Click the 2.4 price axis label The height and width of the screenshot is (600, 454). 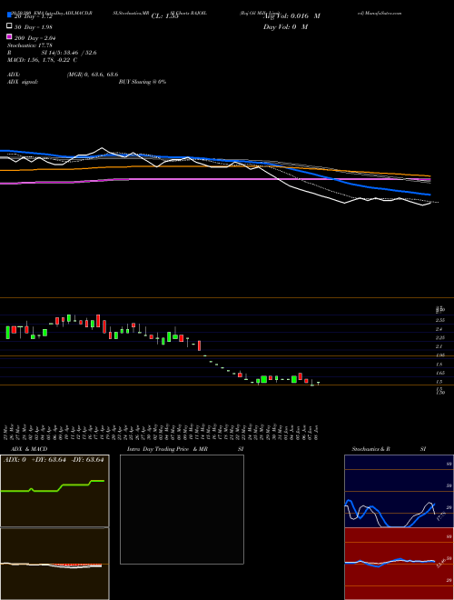coord(439,329)
